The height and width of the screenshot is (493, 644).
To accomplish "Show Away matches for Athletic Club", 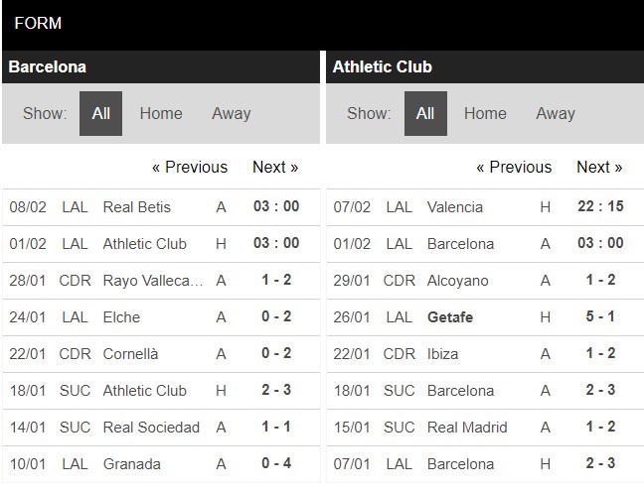I will click(x=555, y=113).
